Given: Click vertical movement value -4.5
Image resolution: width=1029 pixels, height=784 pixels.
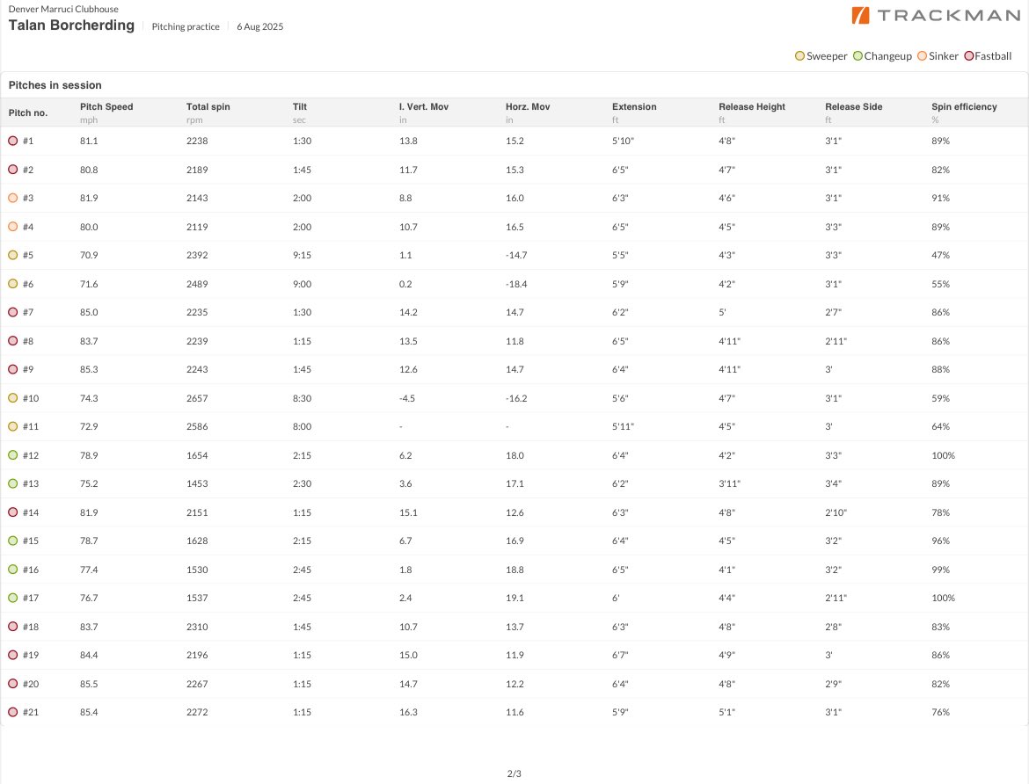Looking at the screenshot, I should click(407, 398).
